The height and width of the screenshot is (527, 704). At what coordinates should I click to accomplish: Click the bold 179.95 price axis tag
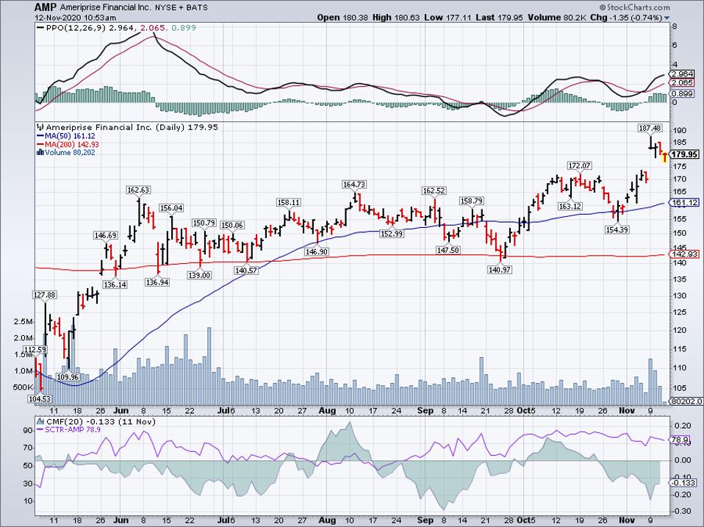[685, 154]
